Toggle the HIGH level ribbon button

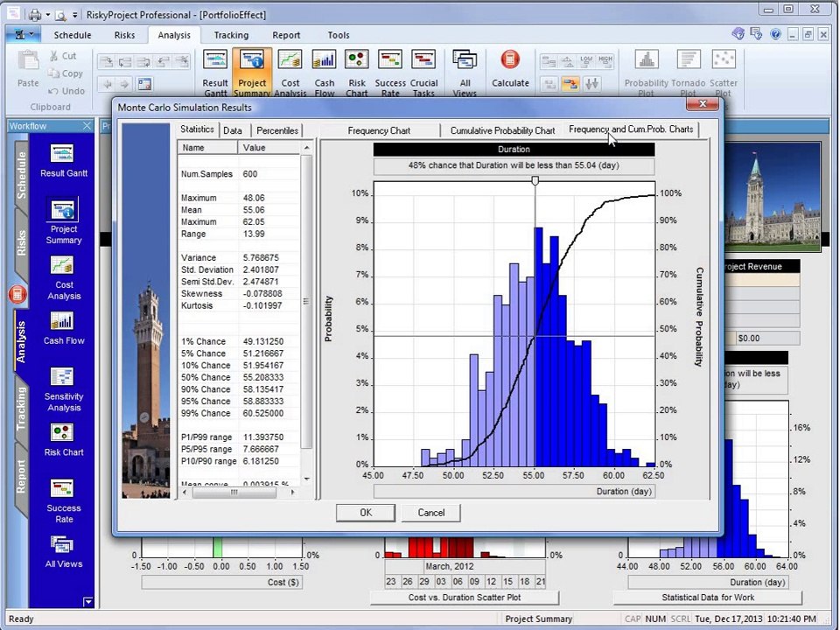[605, 61]
